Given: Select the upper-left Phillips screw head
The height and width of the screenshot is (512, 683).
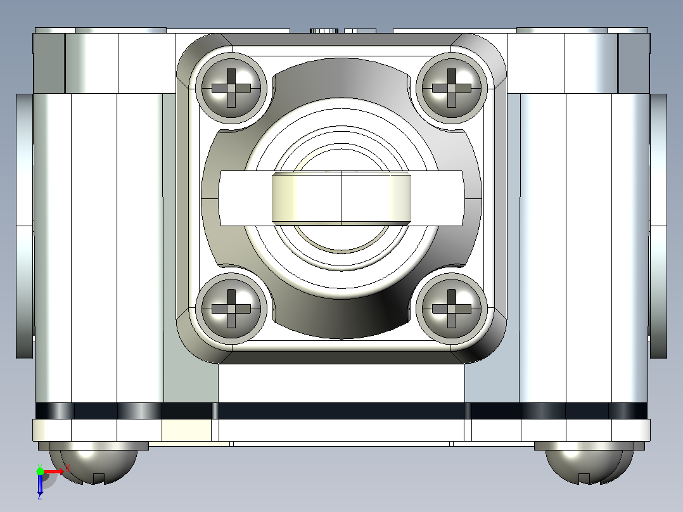Looking at the screenshot, I should click(x=231, y=88).
